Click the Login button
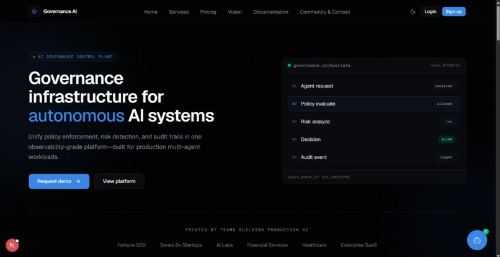The width and height of the screenshot is (500, 257). click(430, 12)
